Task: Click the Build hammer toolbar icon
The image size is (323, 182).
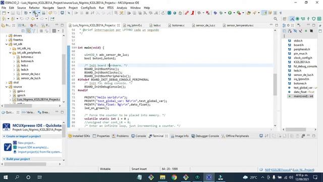Action: [35, 13]
